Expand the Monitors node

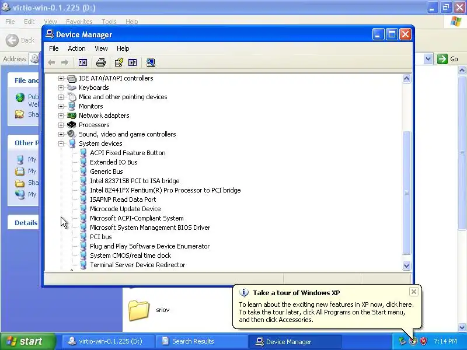pos(61,106)
